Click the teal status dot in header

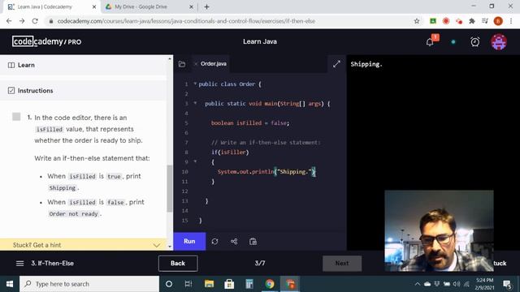(x=453, y=42)
